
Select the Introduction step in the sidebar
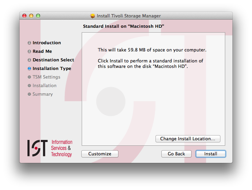[x=47, y=43]
